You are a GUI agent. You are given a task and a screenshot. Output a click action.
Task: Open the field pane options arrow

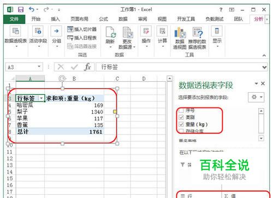257,83
